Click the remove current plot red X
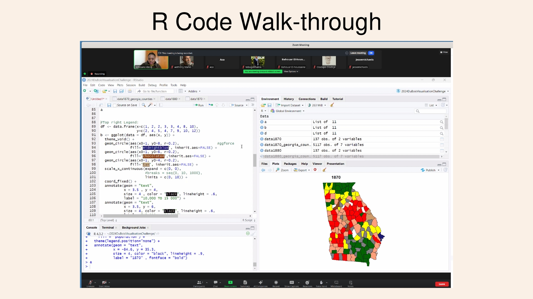Viewport: 533px width, 299px height. coord(315,170)
